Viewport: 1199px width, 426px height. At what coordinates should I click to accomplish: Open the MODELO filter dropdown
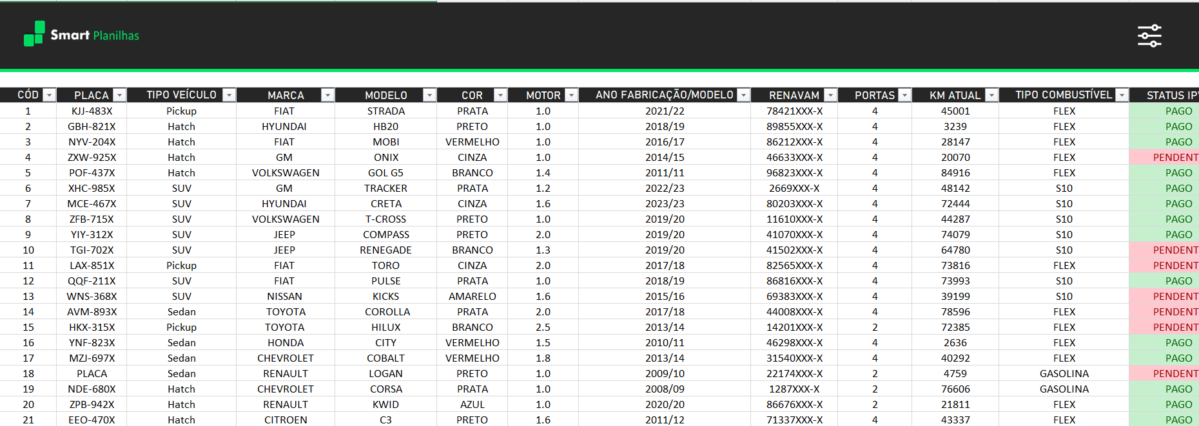tap(429, 95)
